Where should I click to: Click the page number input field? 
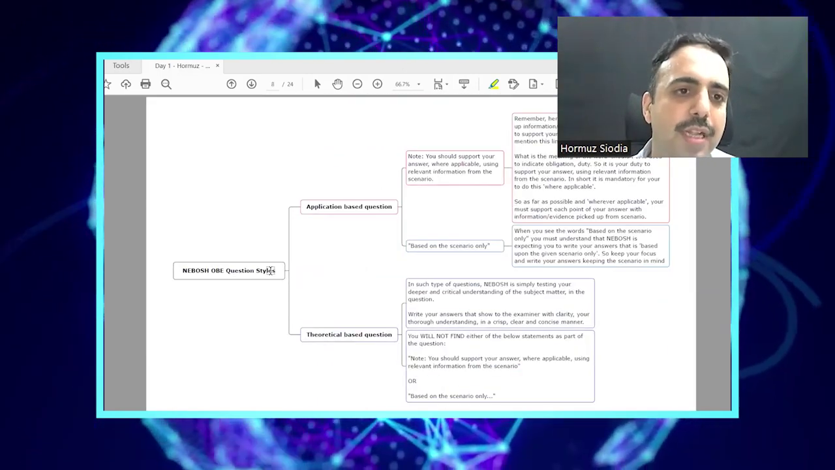point(273,84)
